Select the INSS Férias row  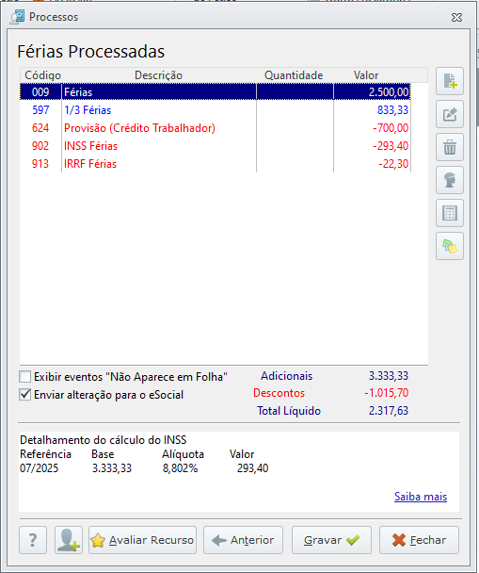[x=216, y=145]
